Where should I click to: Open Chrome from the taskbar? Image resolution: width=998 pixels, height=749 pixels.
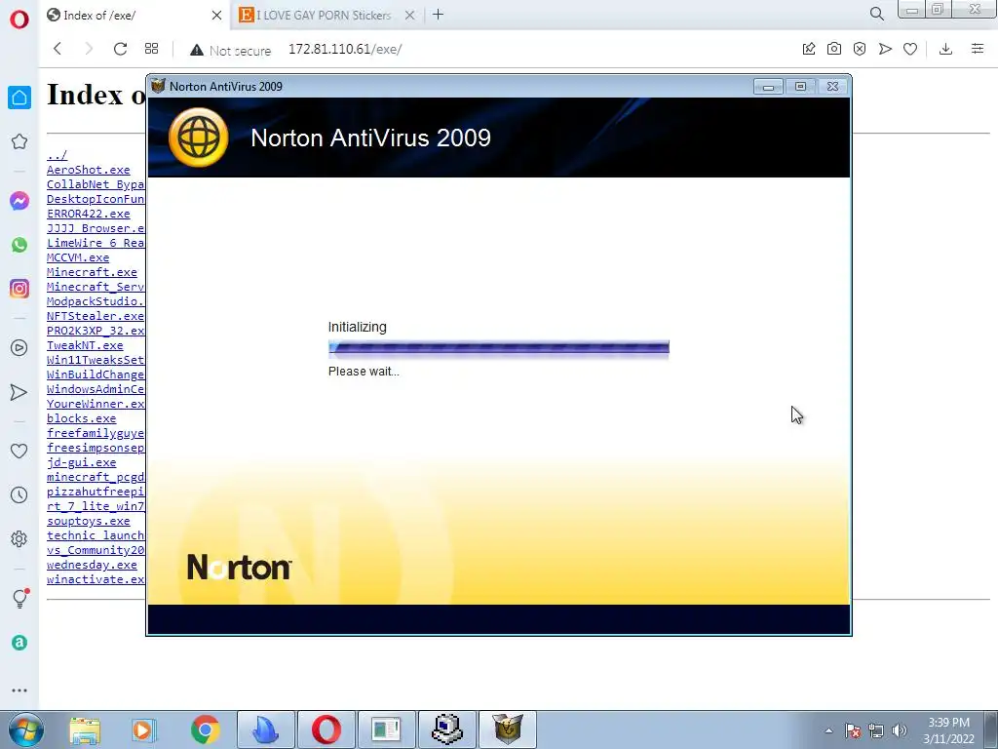click(x=205, y=729)
